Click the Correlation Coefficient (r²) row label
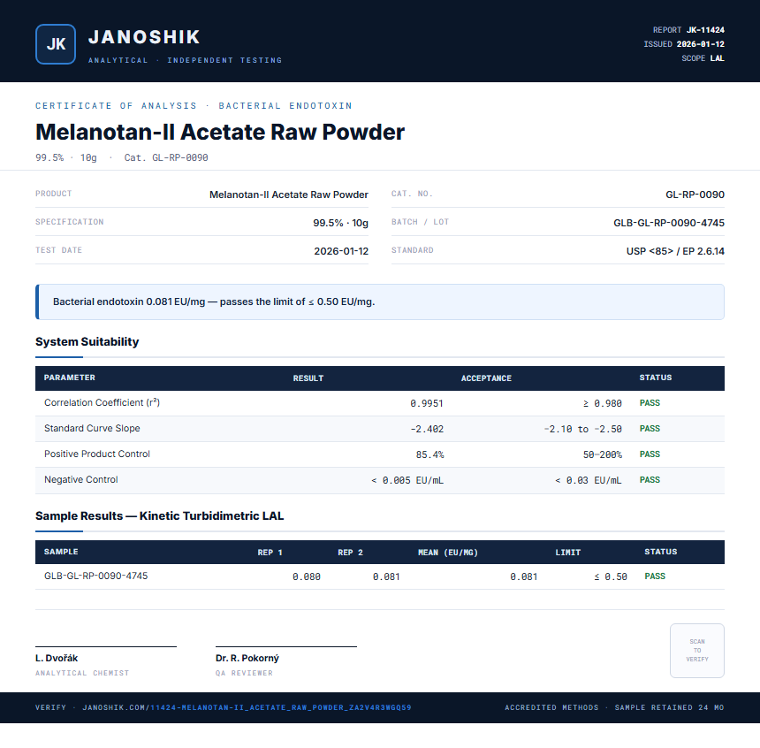 click(x=102, y=402)
